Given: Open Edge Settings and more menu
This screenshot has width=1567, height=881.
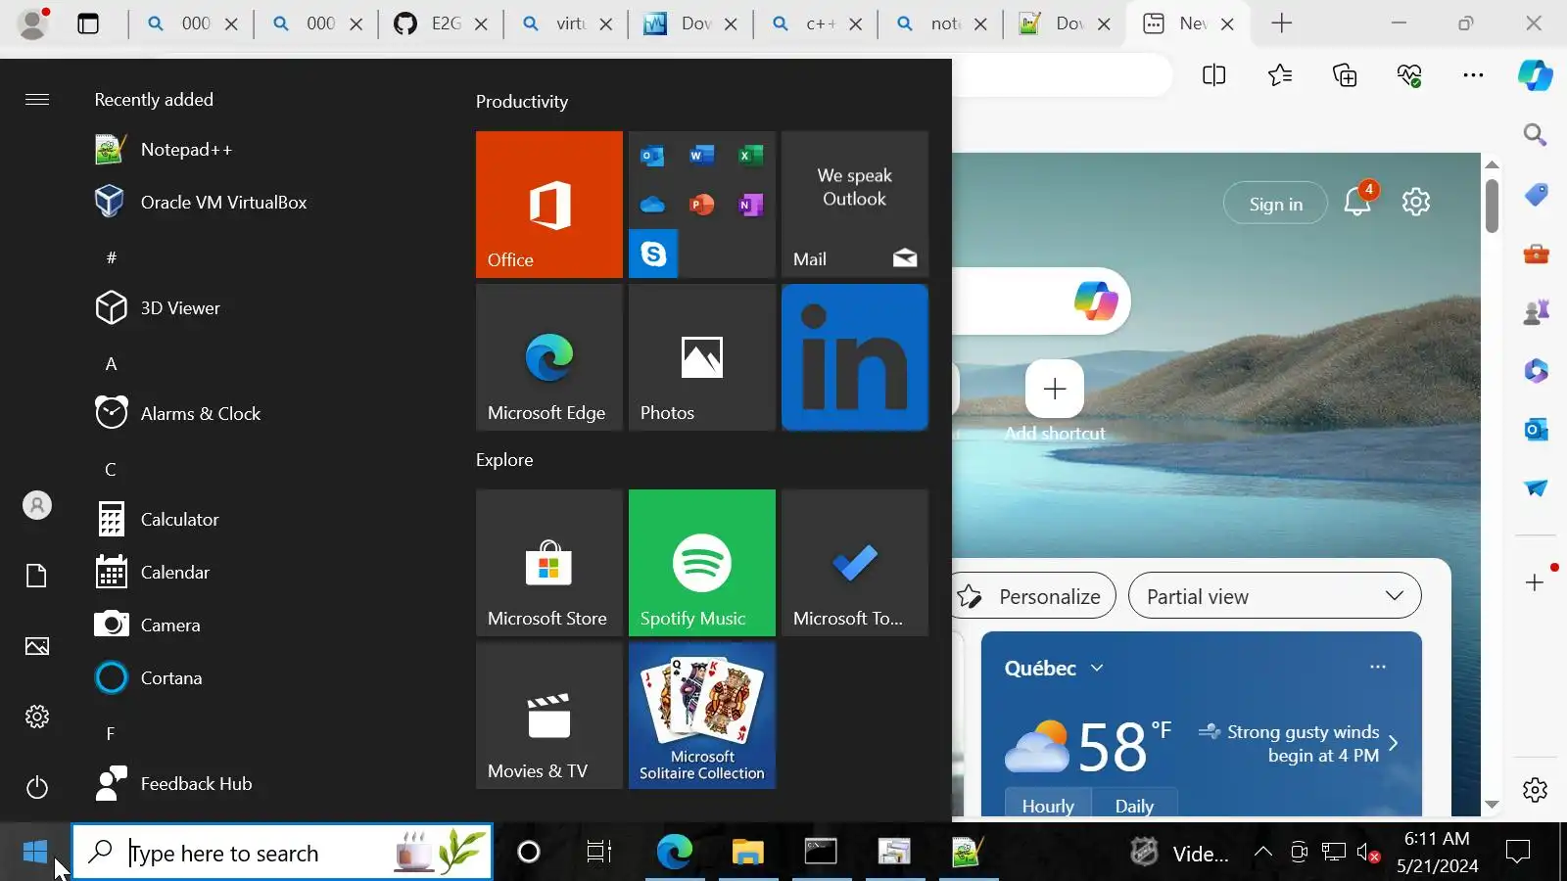Looking at the screenshot, I should pyautogui.click(x=1473, y=75).
